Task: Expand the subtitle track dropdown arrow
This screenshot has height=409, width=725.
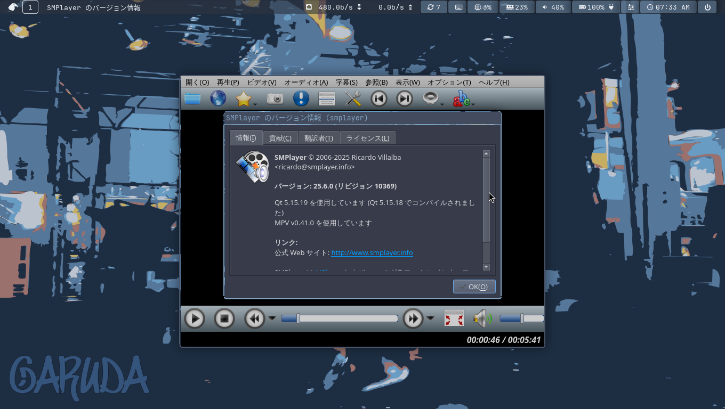Action: [x=473, y=104]
